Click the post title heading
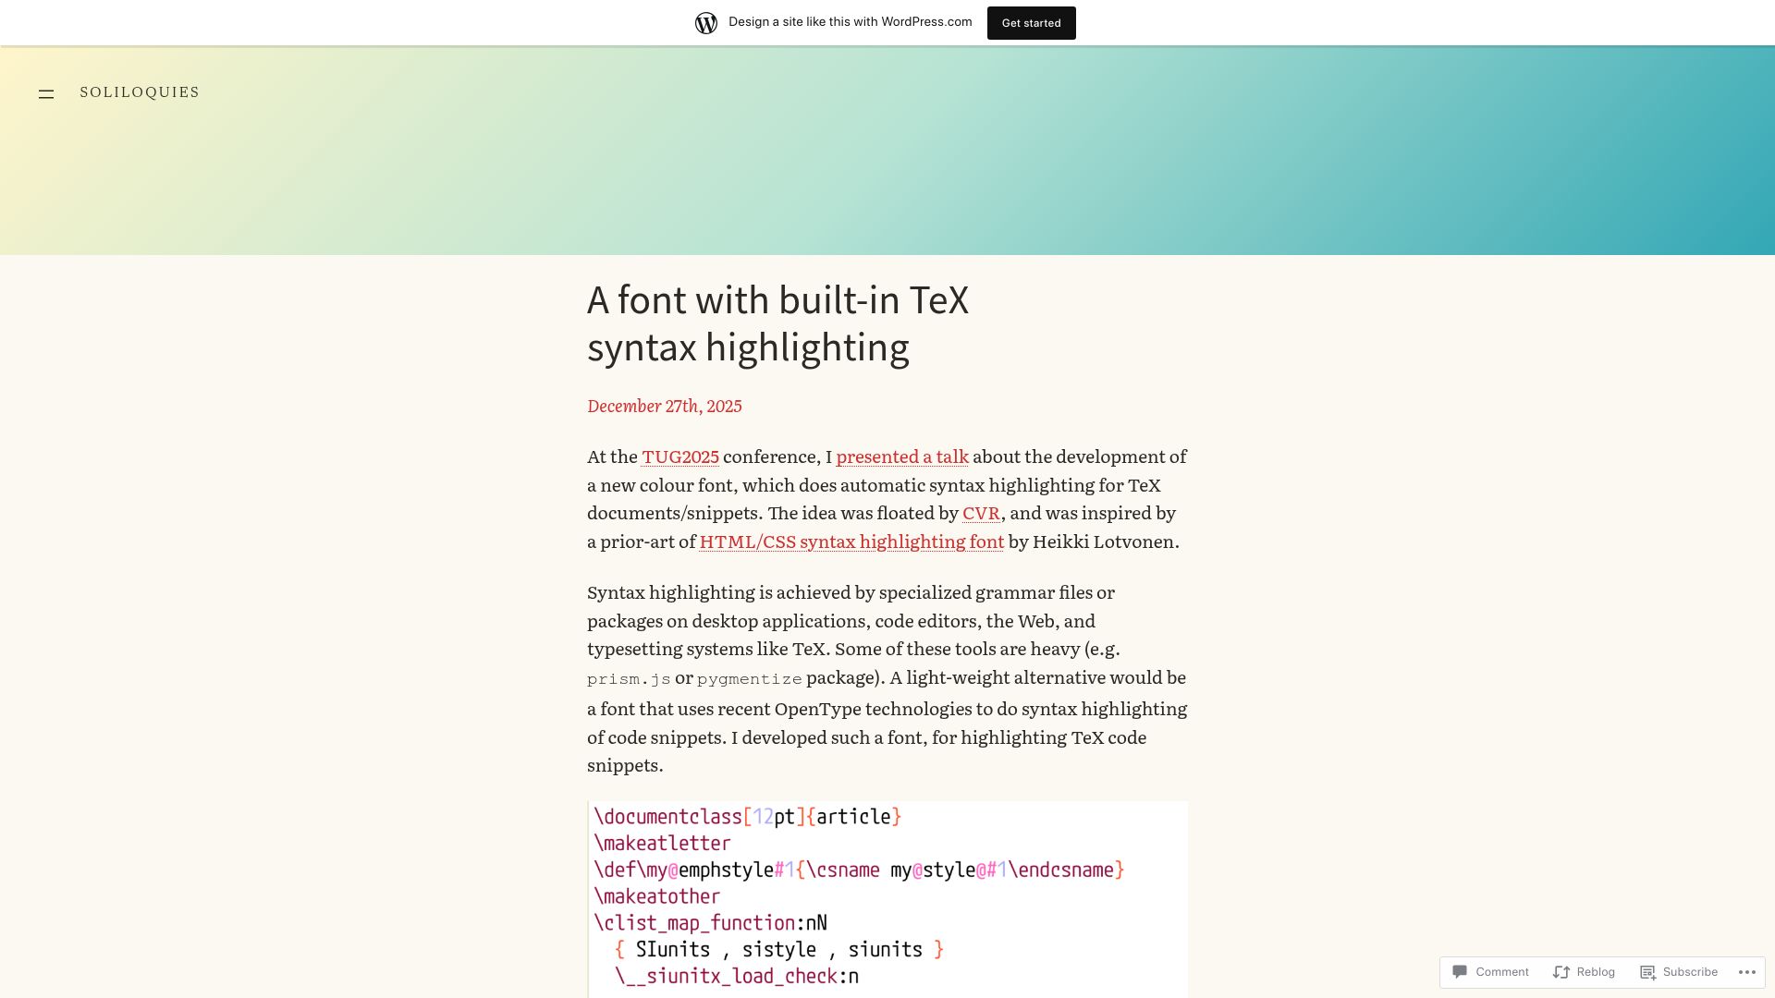This screenshot has height=998, width=1775. coord(777,323)
